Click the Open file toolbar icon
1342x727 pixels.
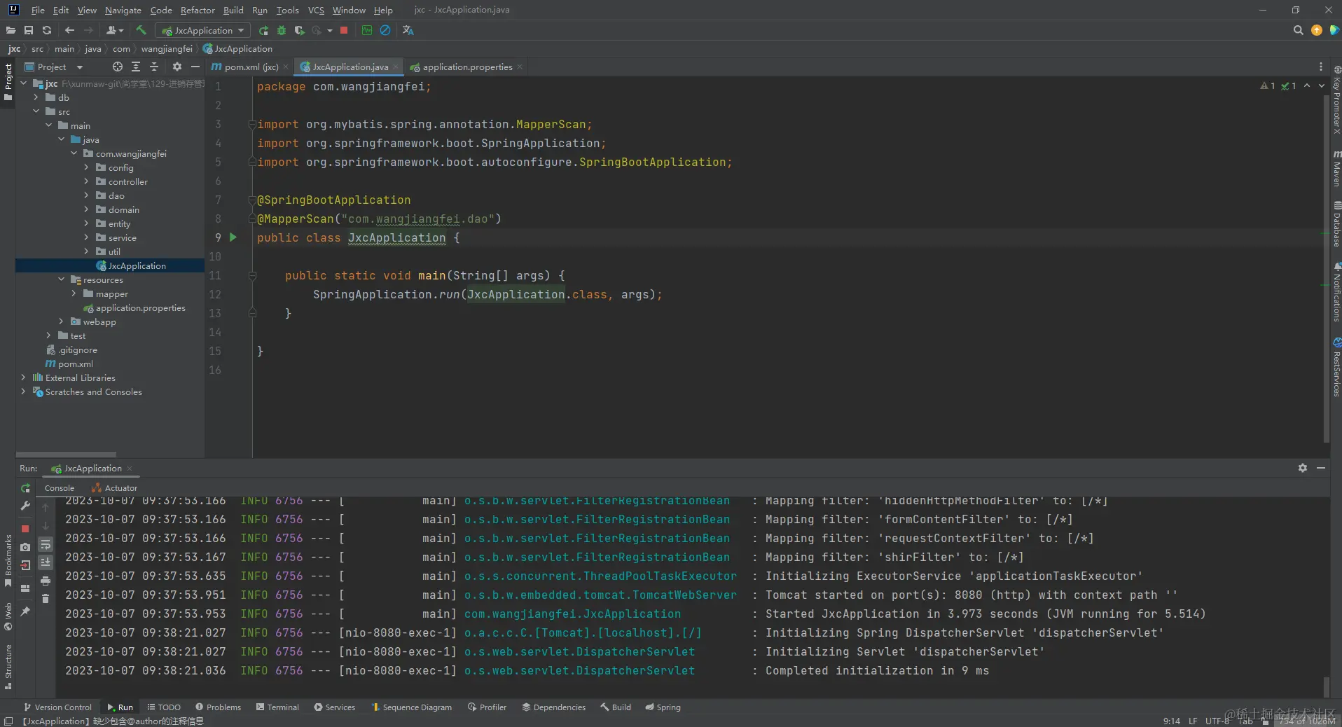click(x=11, y=30)
